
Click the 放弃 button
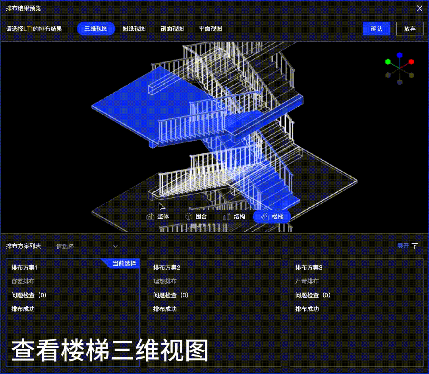tap(410, 29)
